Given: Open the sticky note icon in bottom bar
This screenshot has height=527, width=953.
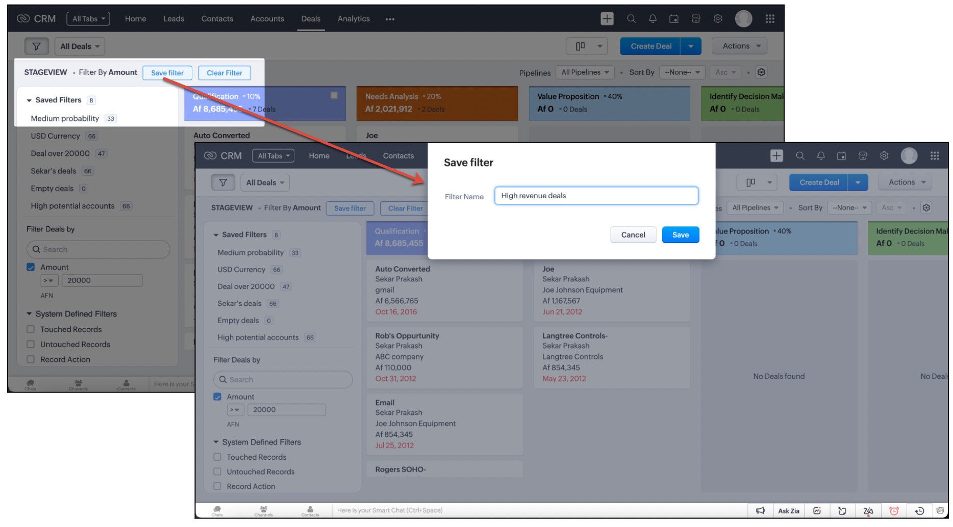Looking at the screenshot, I should 842,511.
